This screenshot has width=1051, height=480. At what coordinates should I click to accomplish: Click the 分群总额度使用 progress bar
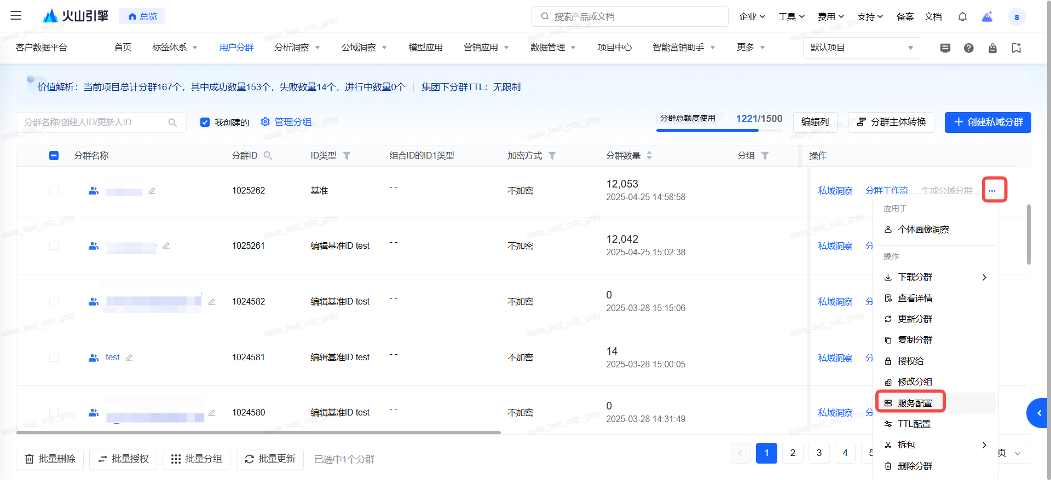(x=707, y=130)
